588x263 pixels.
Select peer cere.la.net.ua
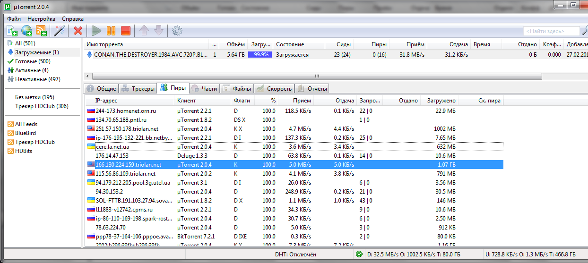coord(294,147)
